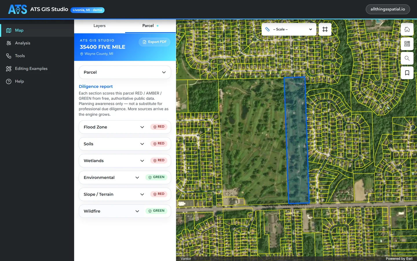Open Editing Examples in the sidebar
Screen dimensions: 417x261
point(37,69)
